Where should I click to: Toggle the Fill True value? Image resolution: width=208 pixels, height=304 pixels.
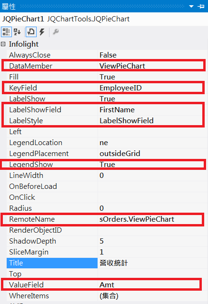coord(152,77)
